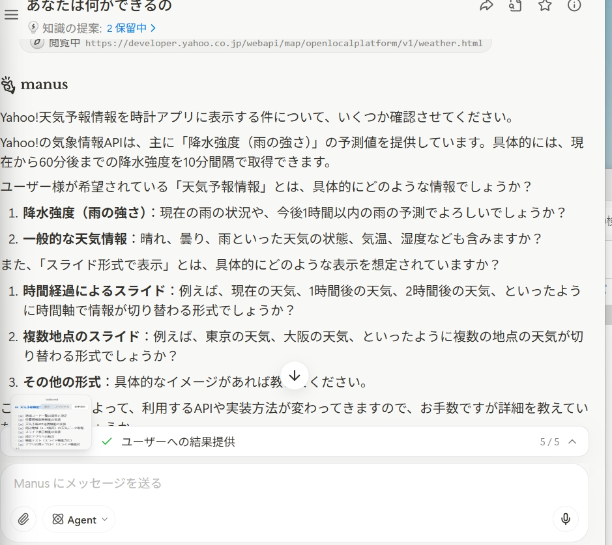Open the '2 保留中' pending knowledge link

tap(131, 28)
